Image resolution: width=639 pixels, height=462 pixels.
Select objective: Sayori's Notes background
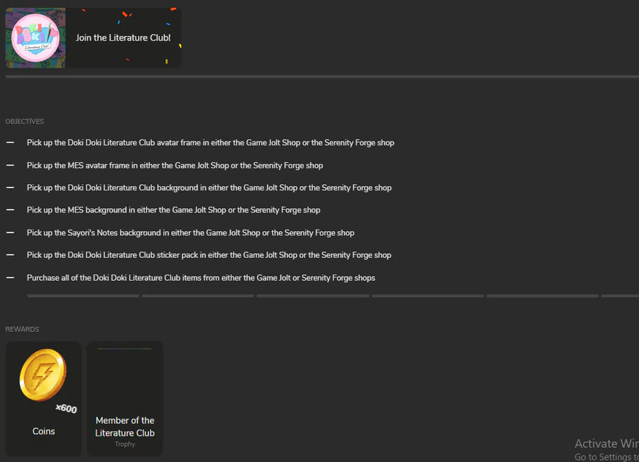190,232
